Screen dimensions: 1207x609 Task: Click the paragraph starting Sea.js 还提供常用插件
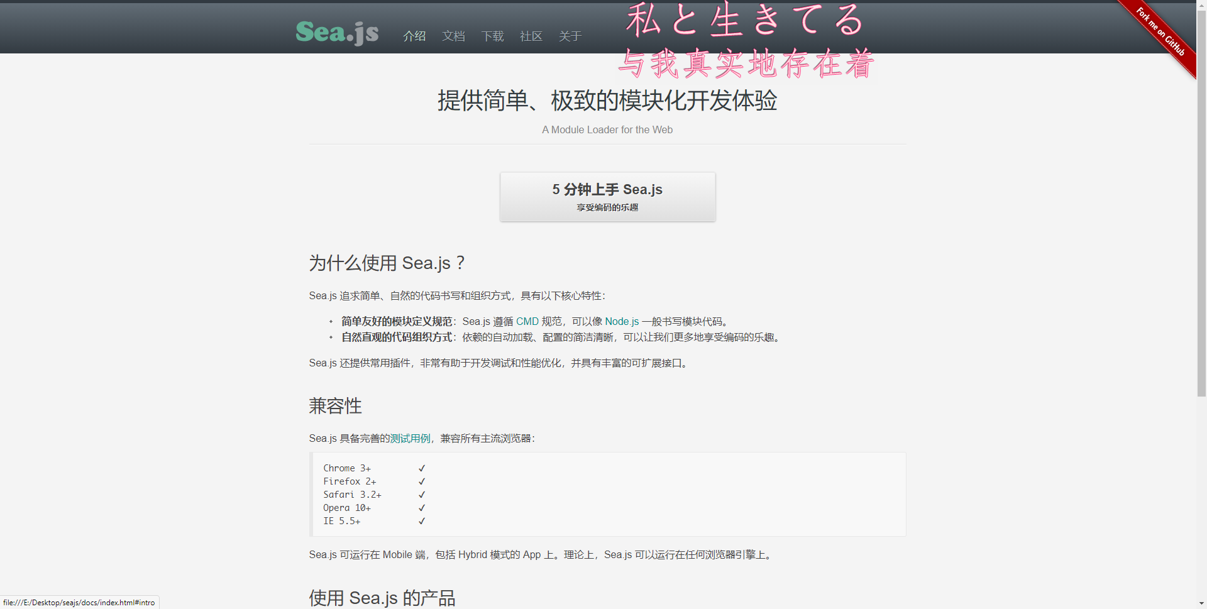point(500,363)
